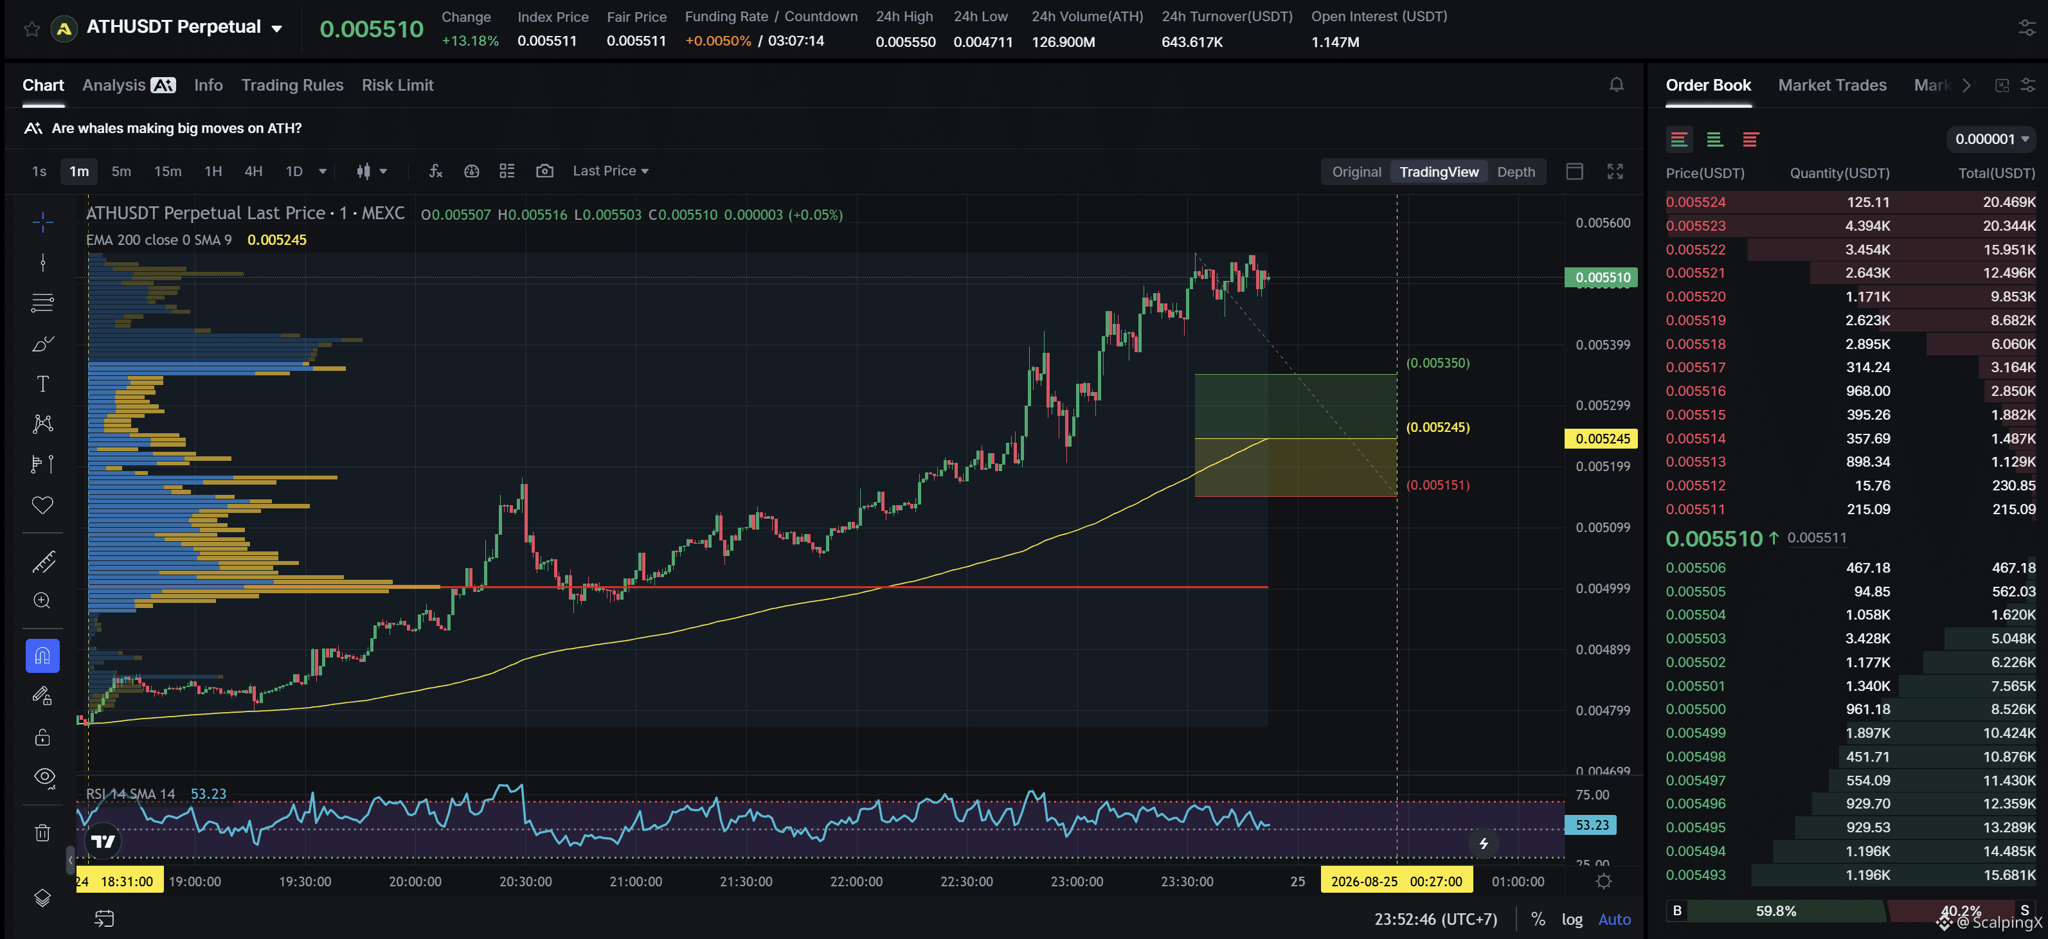Open go-to-date calendar icon below chart
Screen dimensions: 2048x939
tap(104, 918)
